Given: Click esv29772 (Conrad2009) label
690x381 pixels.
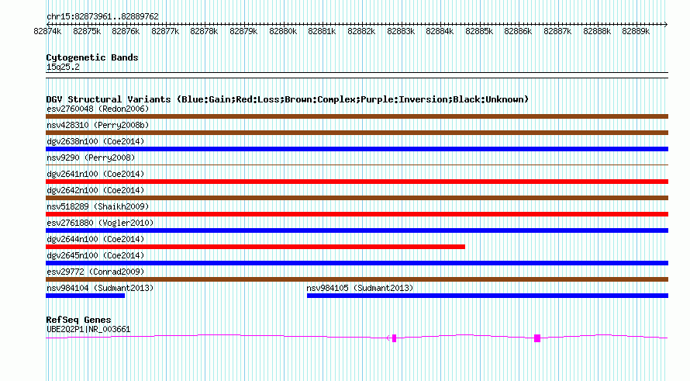Looking at the screenshot, I should click(95, 272).
